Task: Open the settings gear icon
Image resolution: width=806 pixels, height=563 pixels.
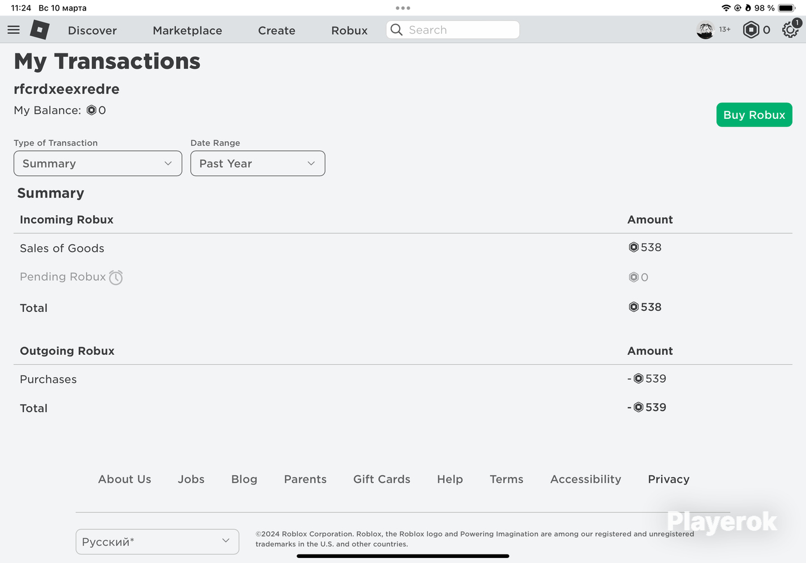Action: pyautogui.click(x=790, y=30)
